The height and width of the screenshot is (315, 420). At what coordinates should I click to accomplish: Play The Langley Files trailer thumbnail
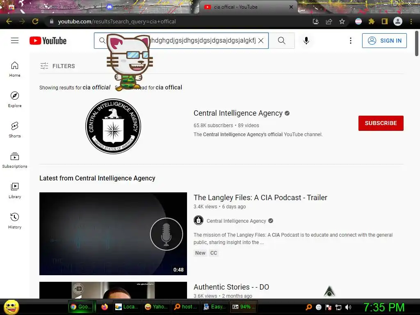tap(113, 233)
